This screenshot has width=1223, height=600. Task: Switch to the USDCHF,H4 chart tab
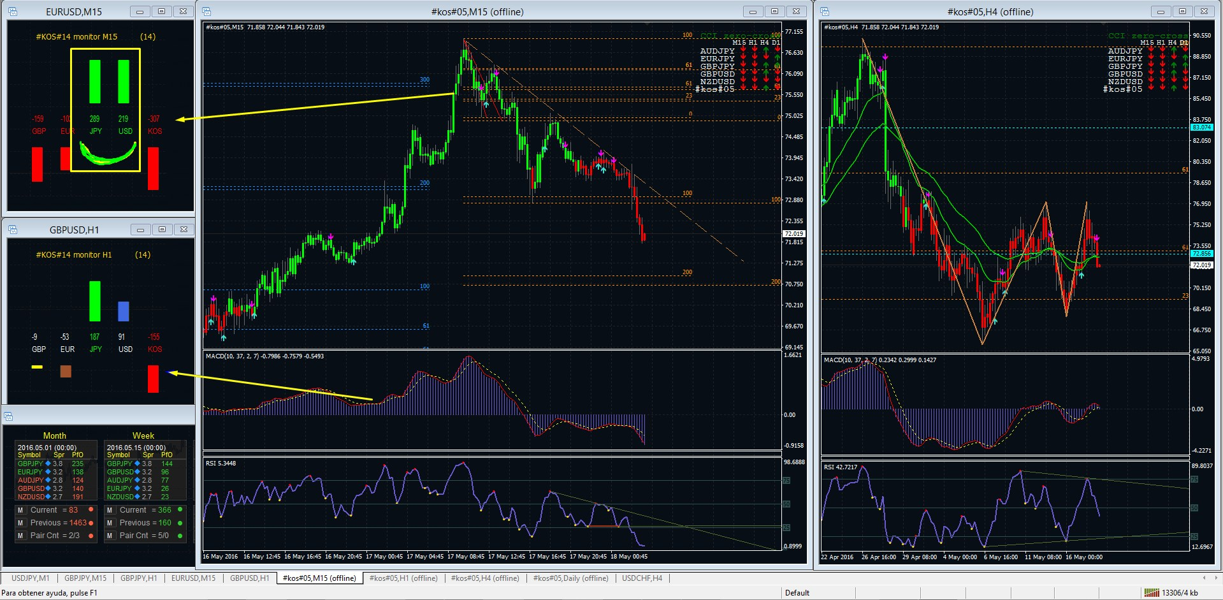click(x=642, y=578)
